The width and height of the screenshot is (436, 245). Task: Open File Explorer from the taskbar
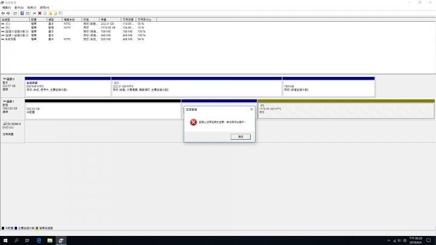tap(50, 241)
